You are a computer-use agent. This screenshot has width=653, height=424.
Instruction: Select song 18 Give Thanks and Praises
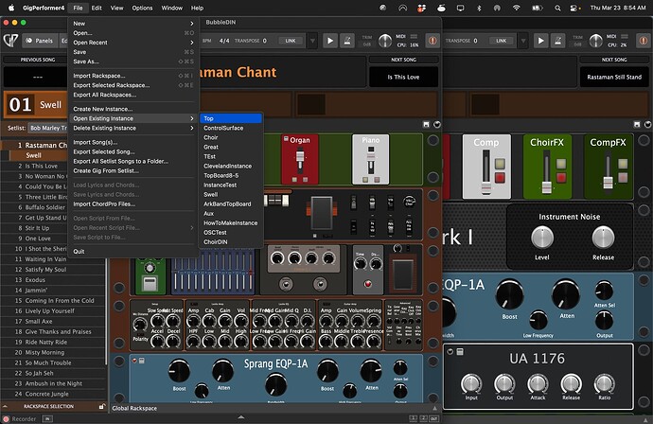point(53,332)
